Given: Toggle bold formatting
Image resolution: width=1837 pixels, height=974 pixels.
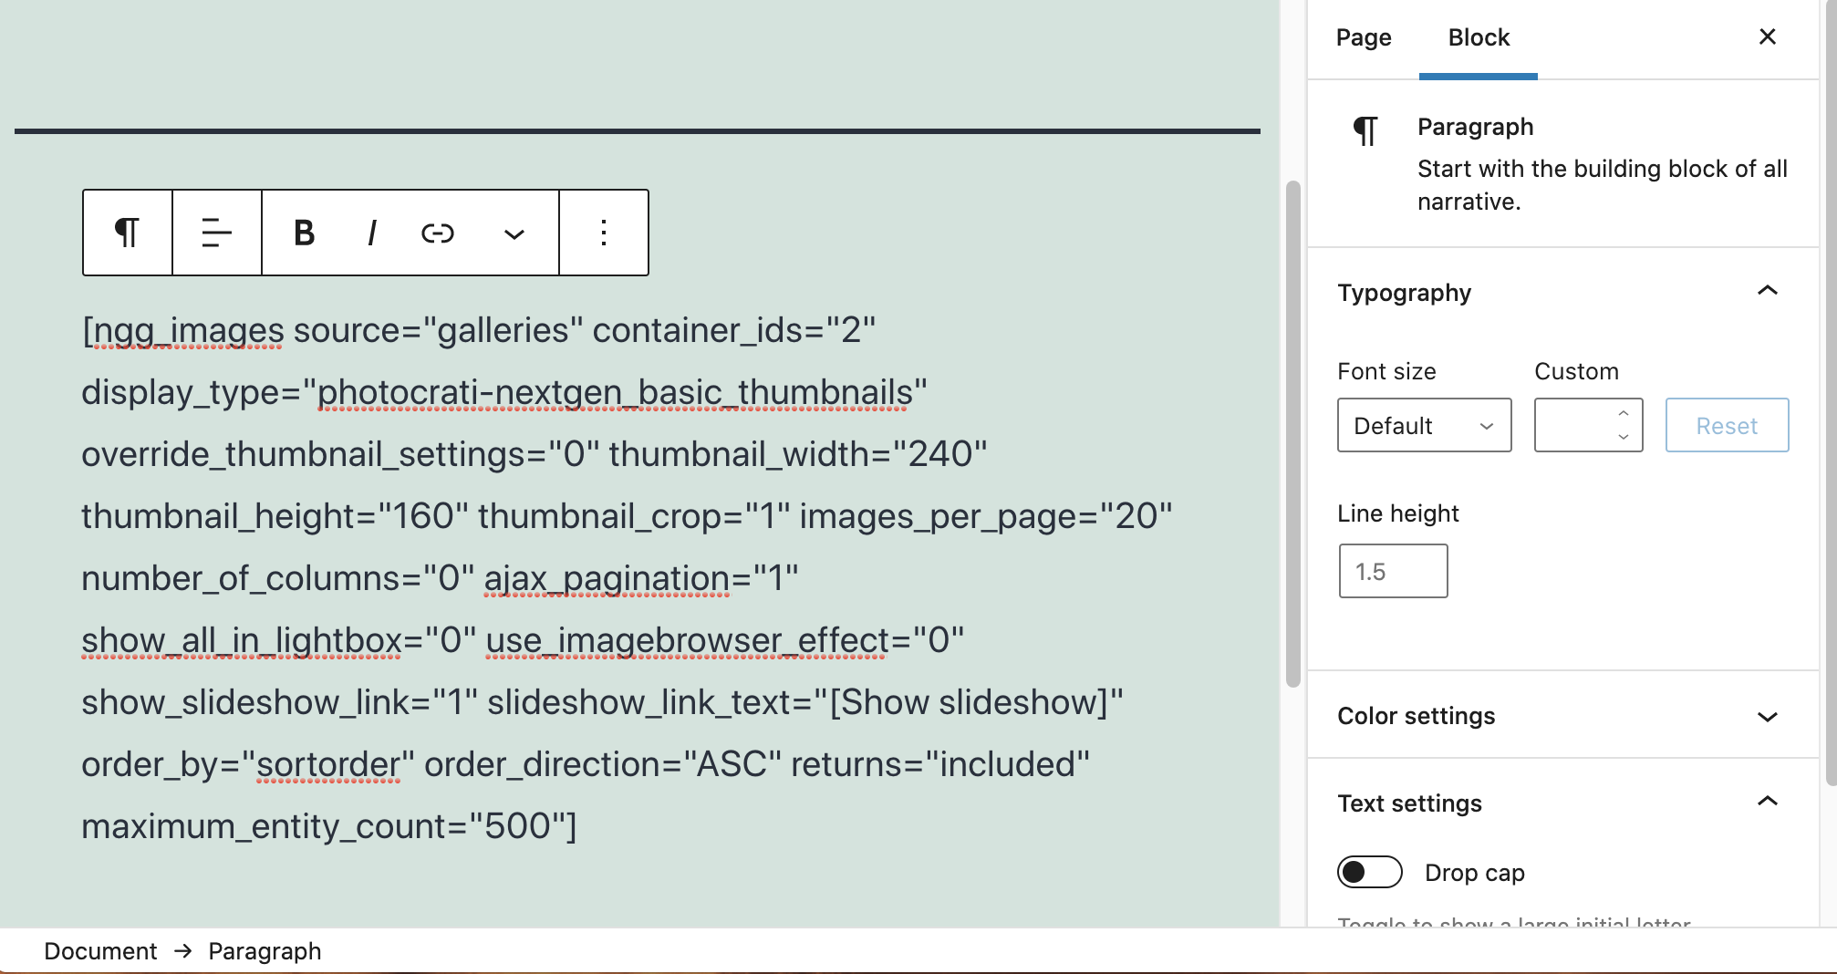Looking at the screenshot, I should (304, 233).
